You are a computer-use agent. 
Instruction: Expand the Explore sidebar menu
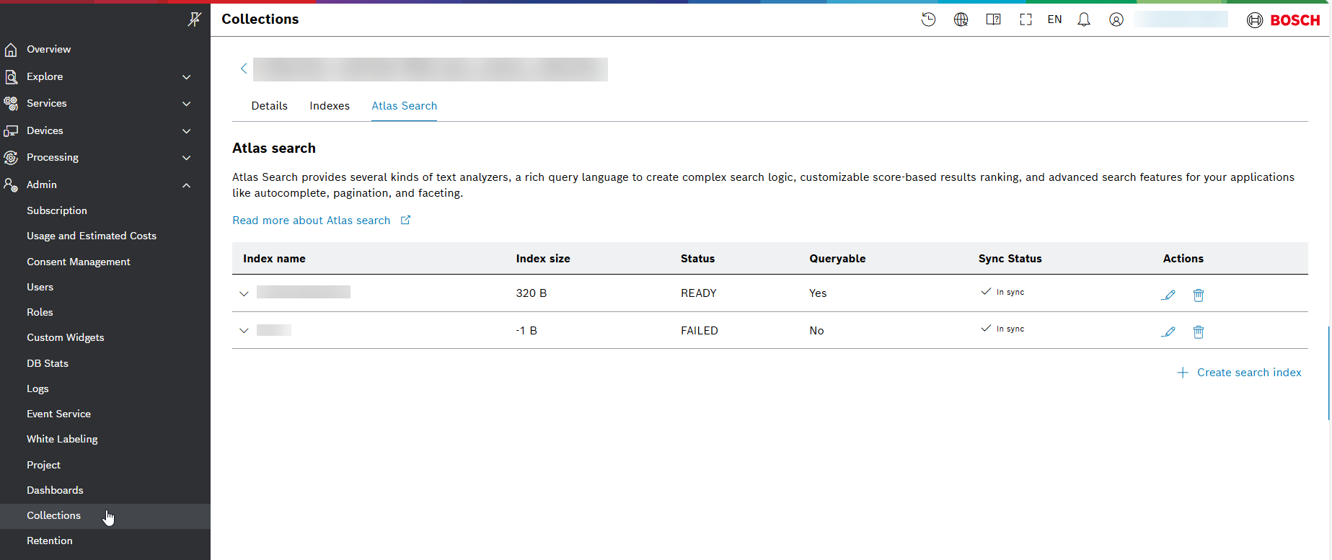click(186, 77)
